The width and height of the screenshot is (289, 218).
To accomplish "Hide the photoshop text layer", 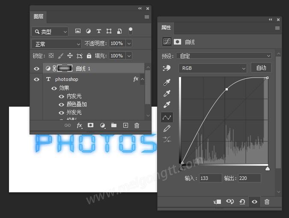I will coord(36,79).
